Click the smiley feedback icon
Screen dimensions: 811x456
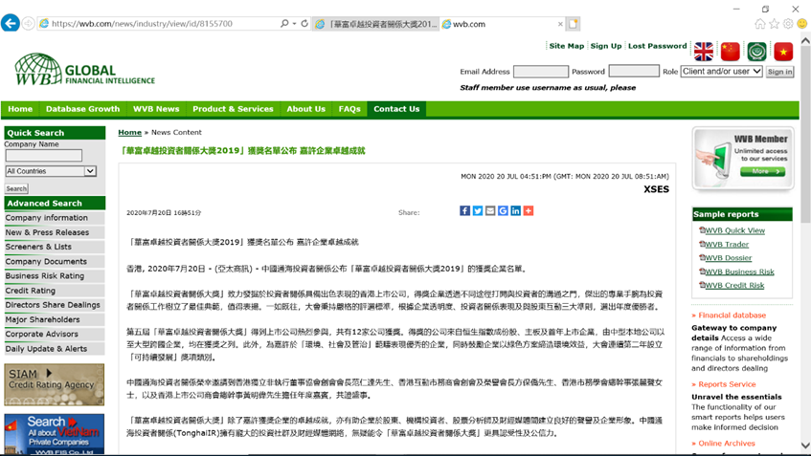point(802,24)
